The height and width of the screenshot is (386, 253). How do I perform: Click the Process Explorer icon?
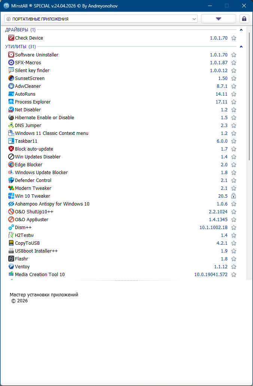[x=11, y=102]
